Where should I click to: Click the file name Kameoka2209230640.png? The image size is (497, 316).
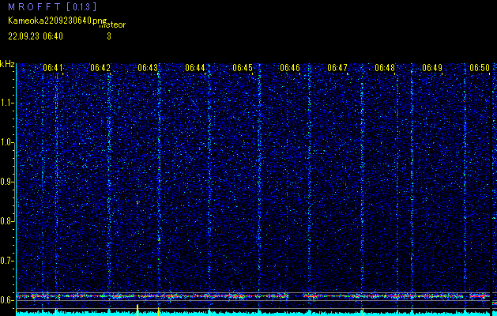(x=58, y=21)
